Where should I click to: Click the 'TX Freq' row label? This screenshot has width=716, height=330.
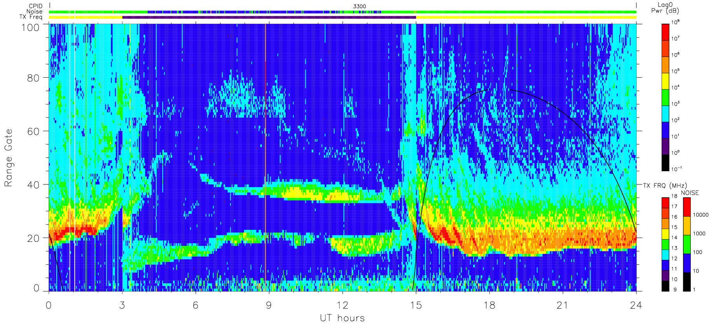[31, 17]
